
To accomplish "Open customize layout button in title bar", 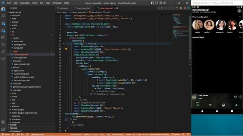I will 164,3.
